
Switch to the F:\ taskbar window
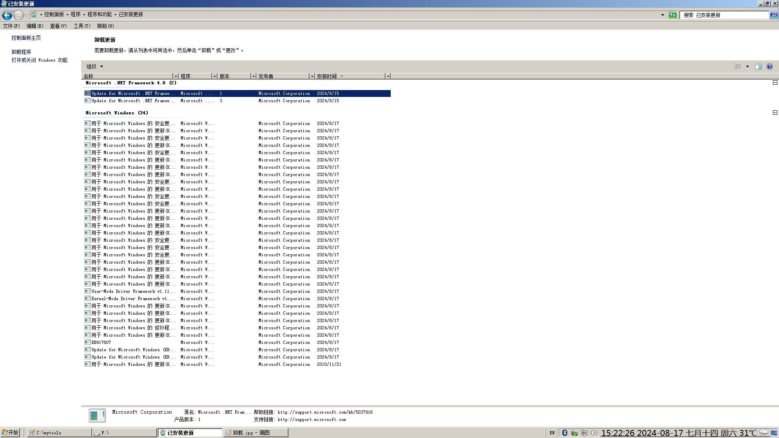[124, 433]
